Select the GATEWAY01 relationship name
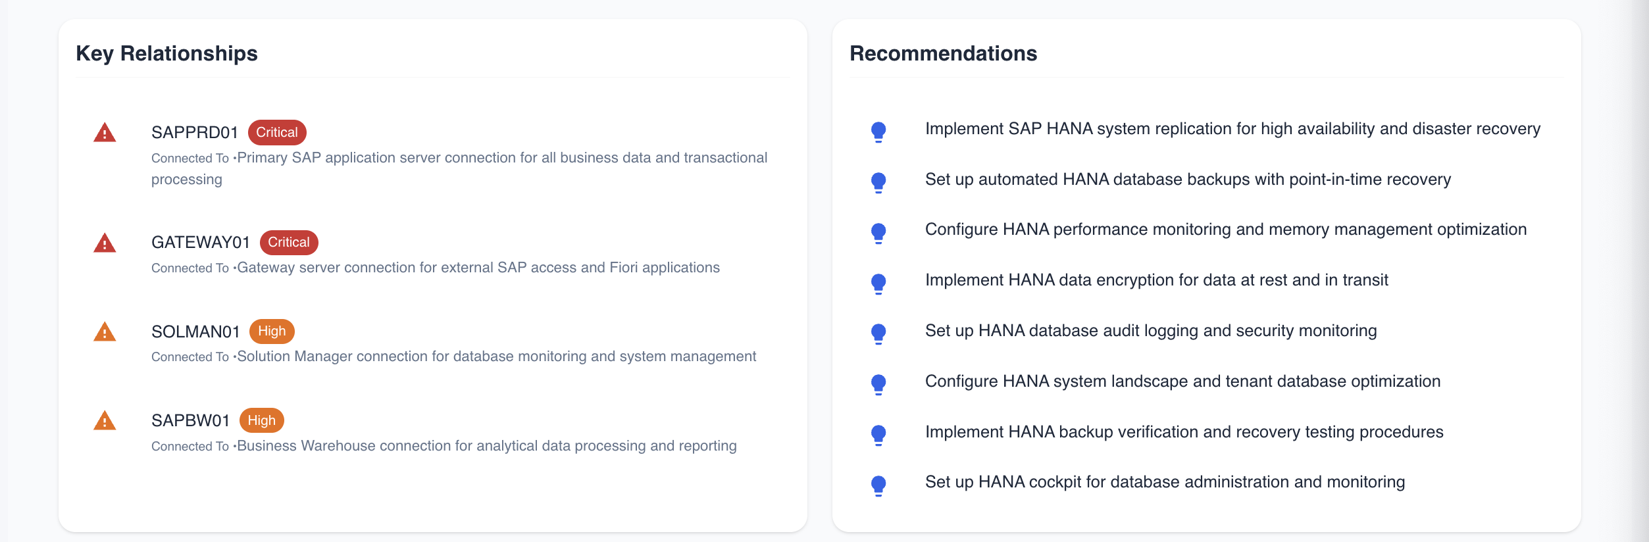This screenshot has width=1649, height=542. tap(201, 242)
